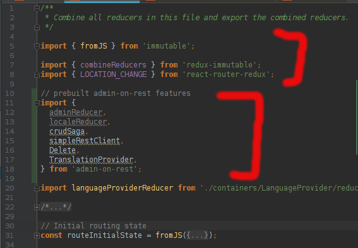358x248 pixels.
Task: Click the folded /*...*/ placeholder
Action: 56,207
